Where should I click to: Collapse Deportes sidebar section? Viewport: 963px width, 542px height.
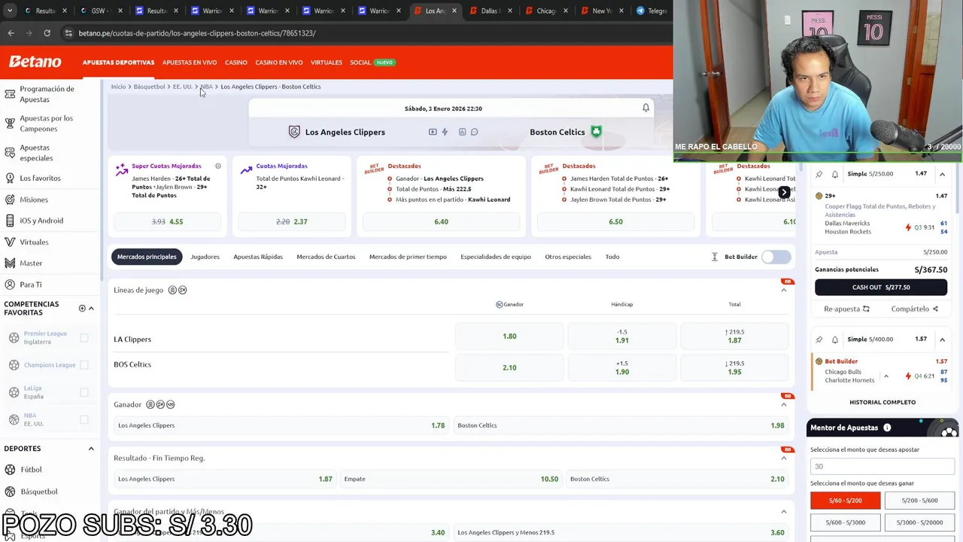pos(91,449)
